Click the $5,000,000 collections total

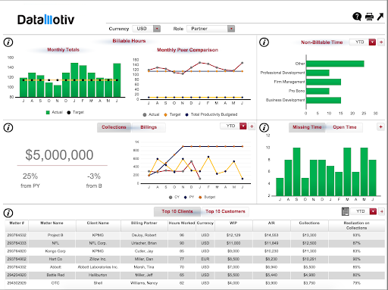pos(59,154)
